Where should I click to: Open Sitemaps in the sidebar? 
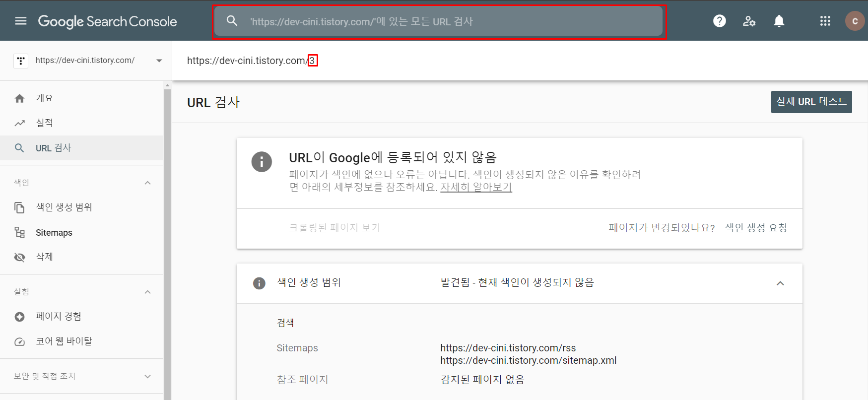[82, 232]
